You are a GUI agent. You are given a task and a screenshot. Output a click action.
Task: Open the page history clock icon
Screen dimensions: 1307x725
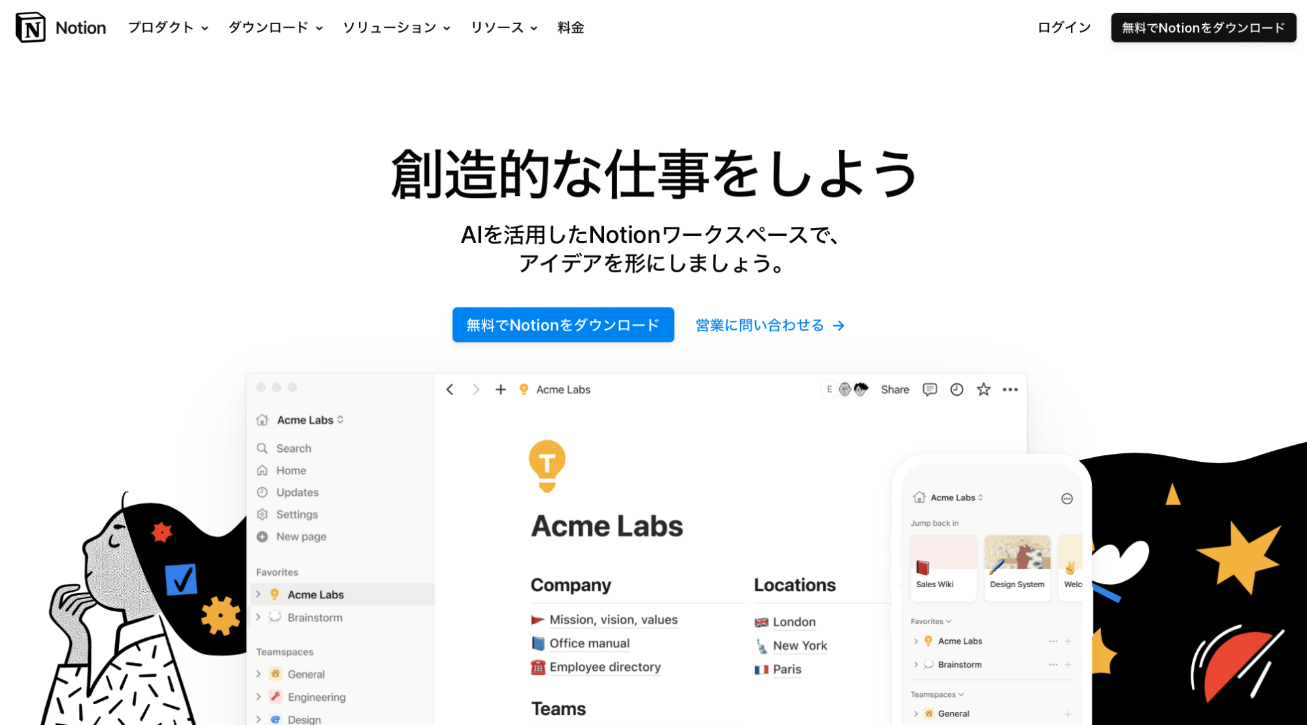957,389
